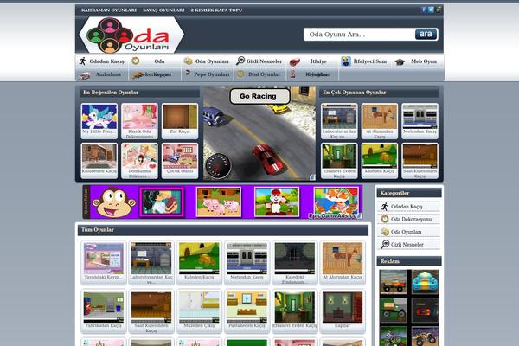Click the clock icon next to Oda Dekorasyonu

[385, 219]
